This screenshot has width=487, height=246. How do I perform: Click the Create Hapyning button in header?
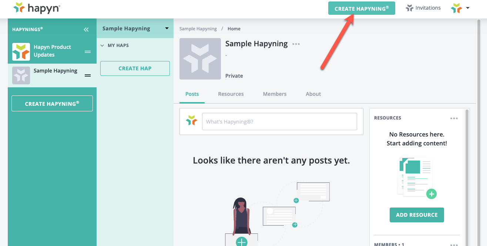(362, 9)
